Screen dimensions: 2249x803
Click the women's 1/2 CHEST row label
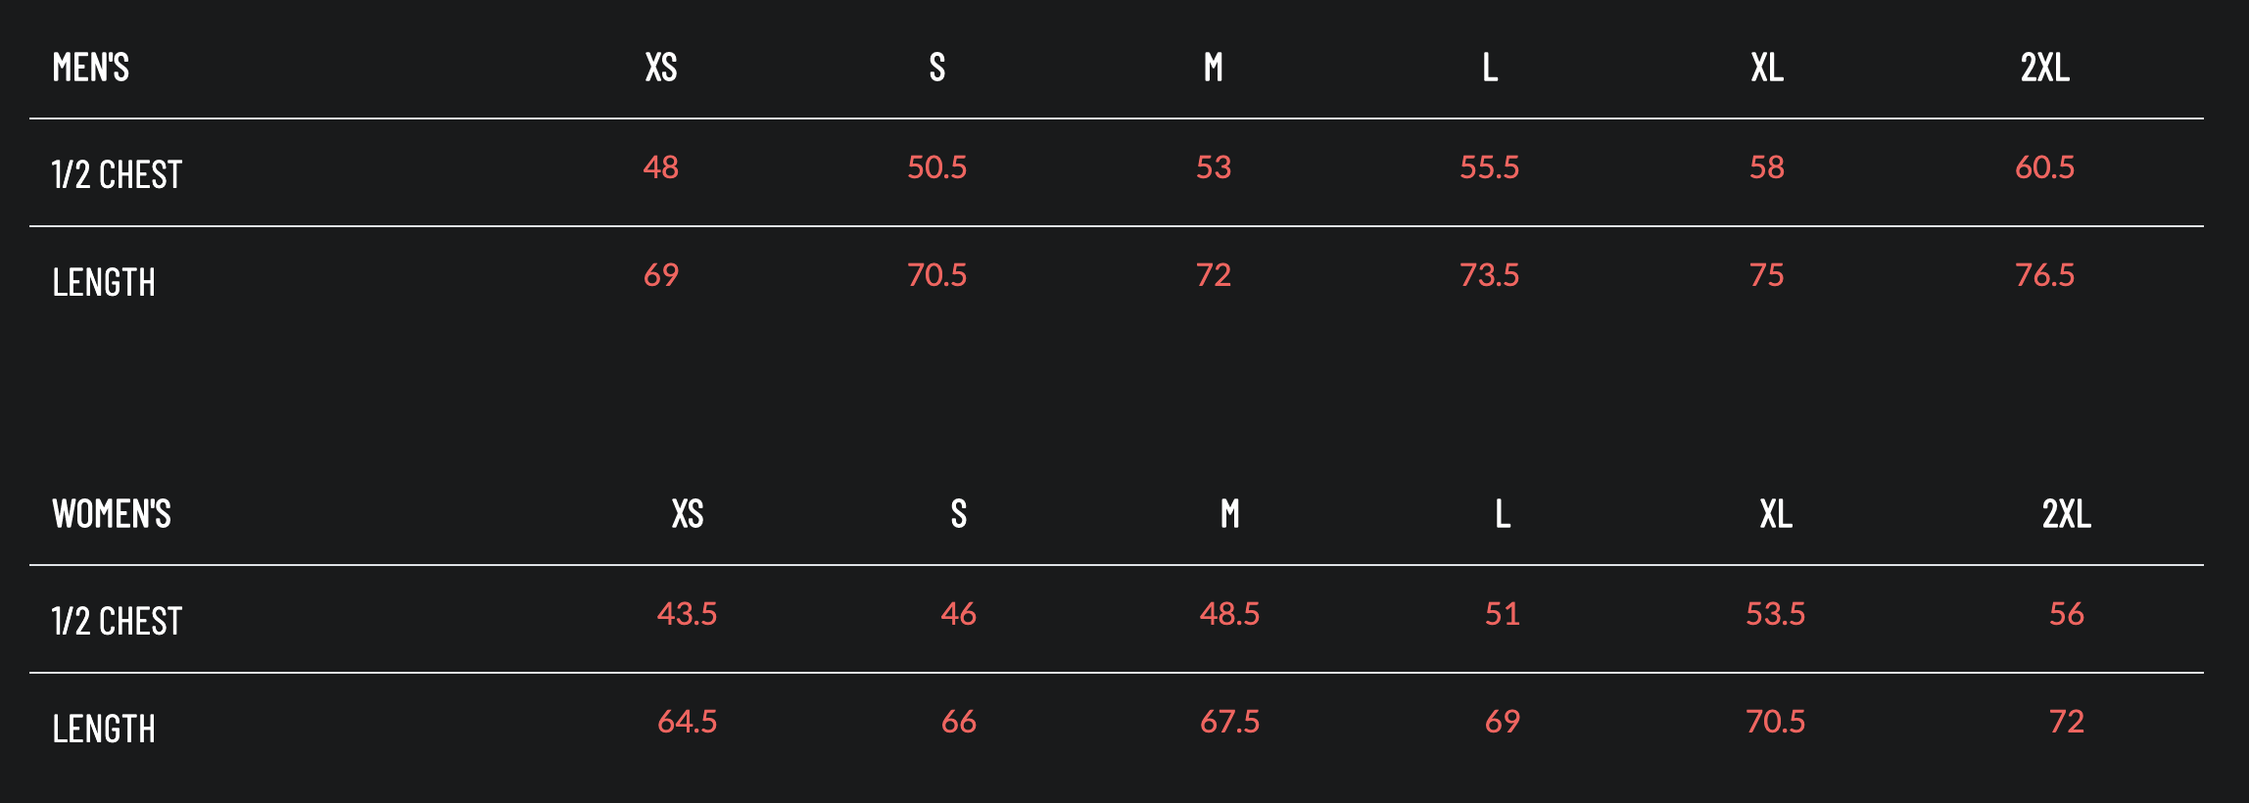pyautogui.click(x=117, y=622)
